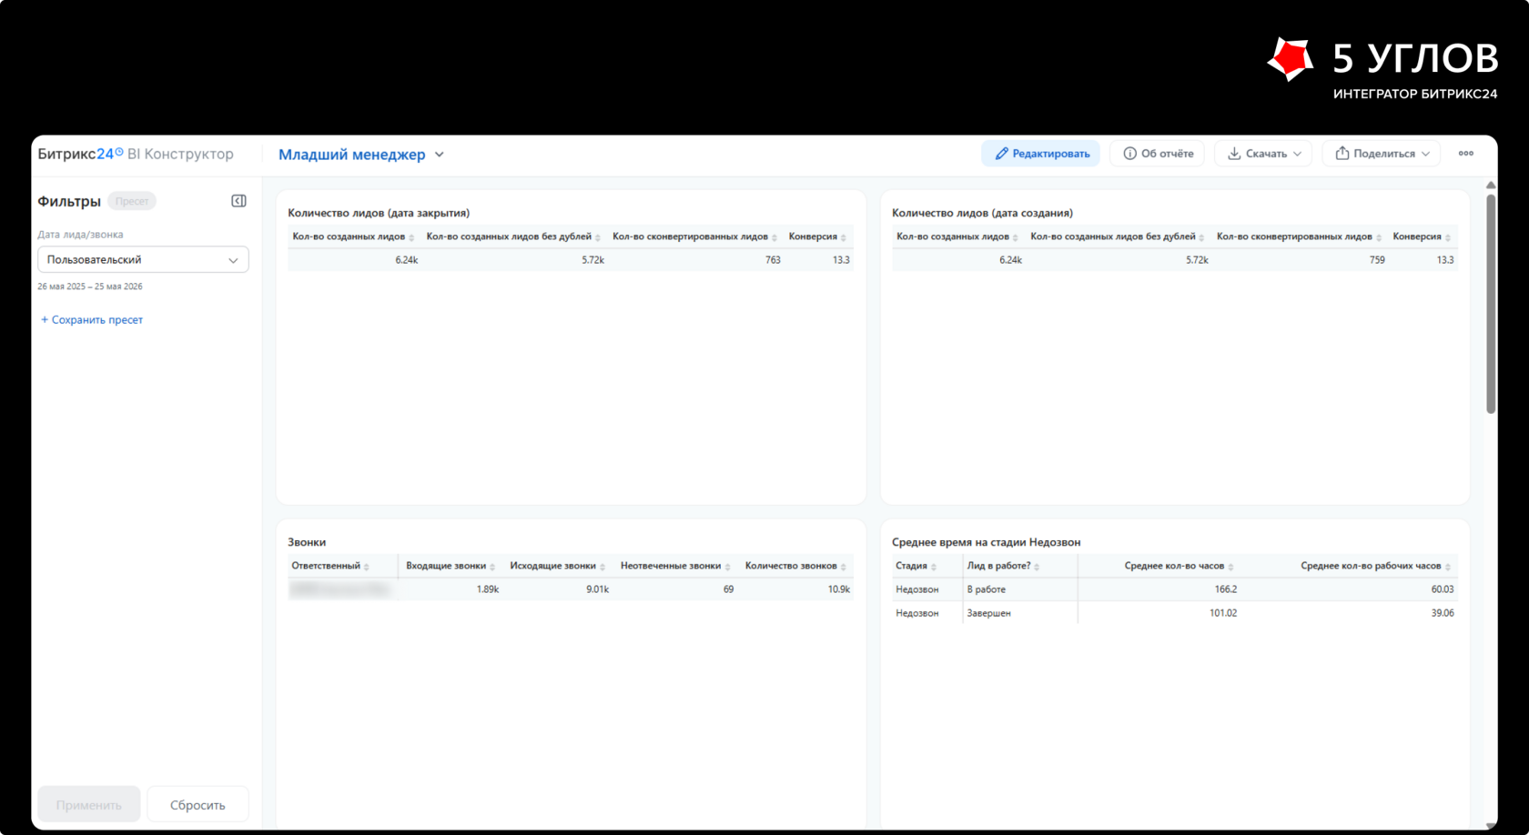Click the В работе cell in Недозвон table
This screenshot has width=1529, height=835.
click(x=987, y=589)
